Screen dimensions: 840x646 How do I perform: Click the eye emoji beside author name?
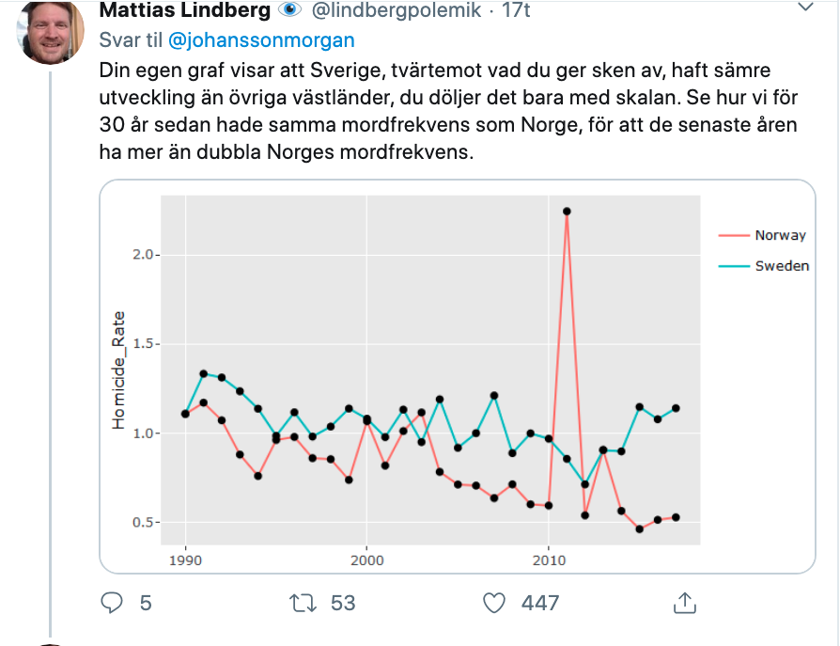tap(290, 11)
